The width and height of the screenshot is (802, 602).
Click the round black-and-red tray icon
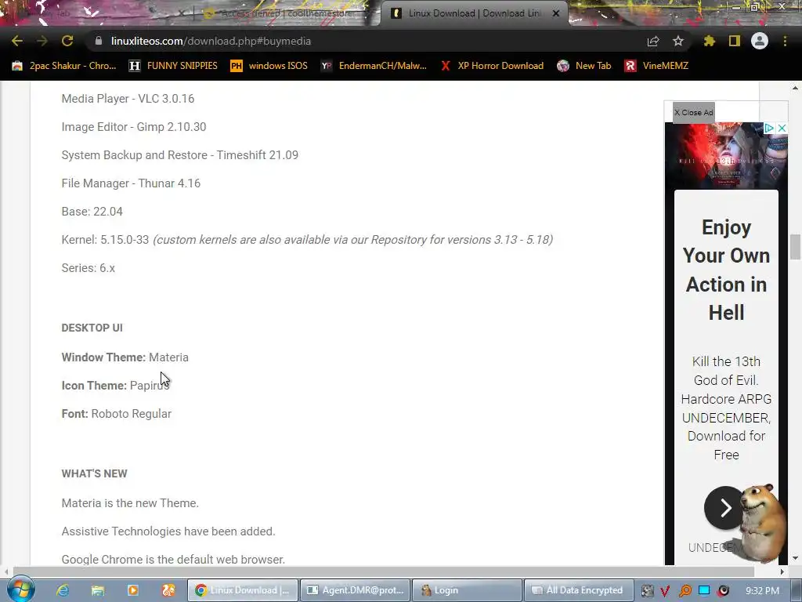coord(723,591)
